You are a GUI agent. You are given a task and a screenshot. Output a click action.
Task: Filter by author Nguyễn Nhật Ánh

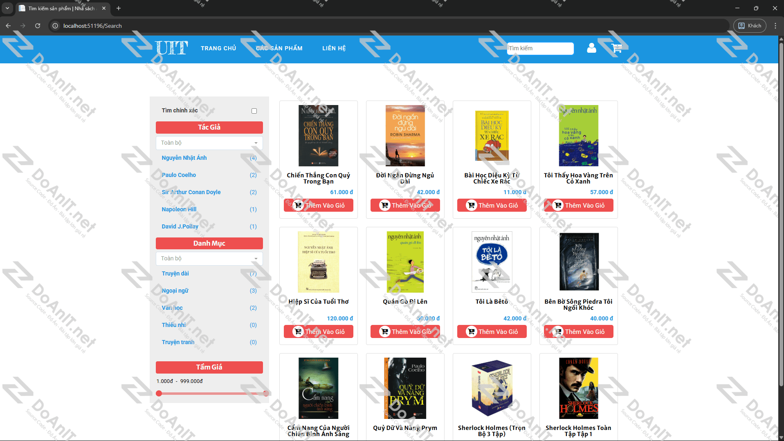[x=184, y=158]
